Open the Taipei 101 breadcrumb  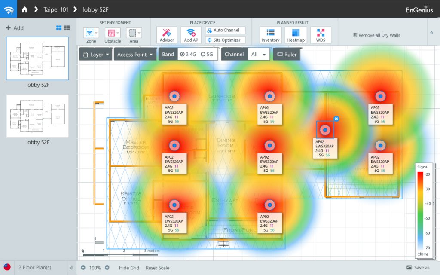[x=56, y=9]
